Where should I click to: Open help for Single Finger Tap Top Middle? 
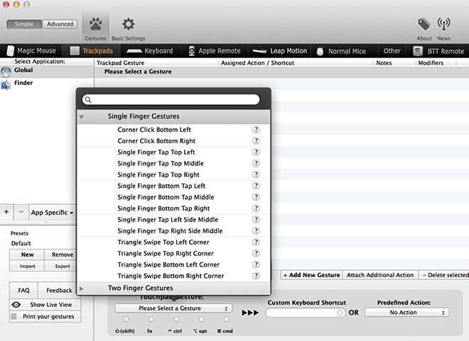(256, 163)
